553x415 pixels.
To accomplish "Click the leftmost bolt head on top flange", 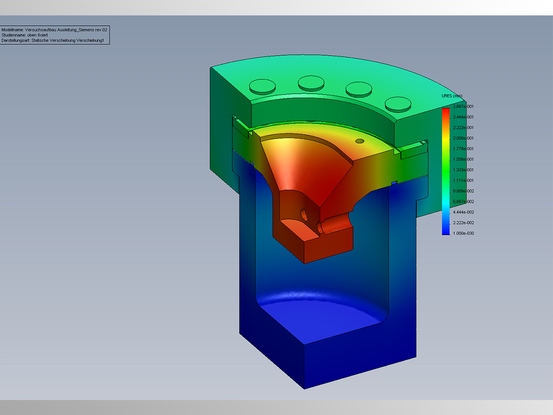I will (263, 85).
